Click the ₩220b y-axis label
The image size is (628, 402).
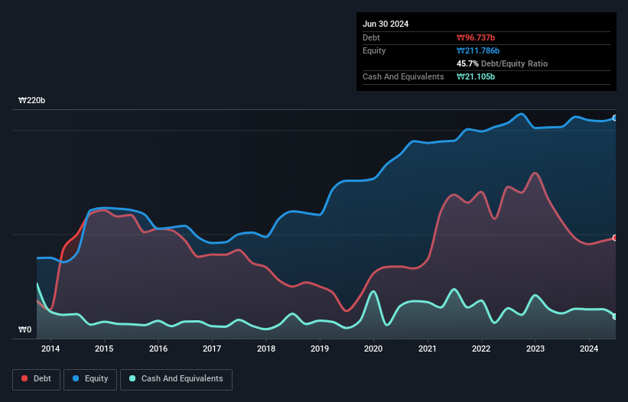tap(31, 100)
